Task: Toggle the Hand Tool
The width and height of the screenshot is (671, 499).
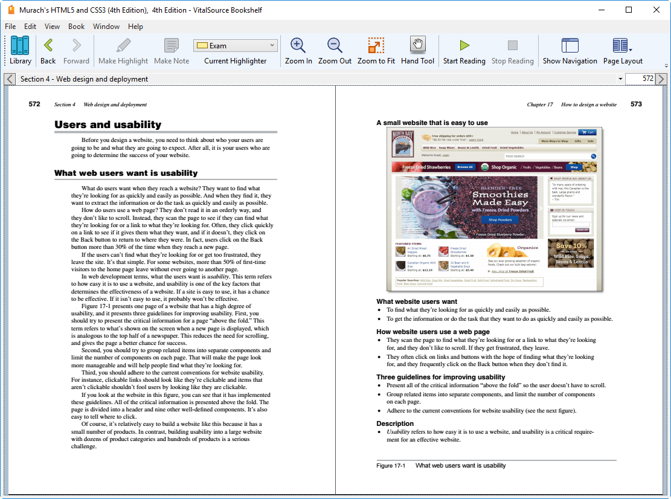Action: [417, 51]
